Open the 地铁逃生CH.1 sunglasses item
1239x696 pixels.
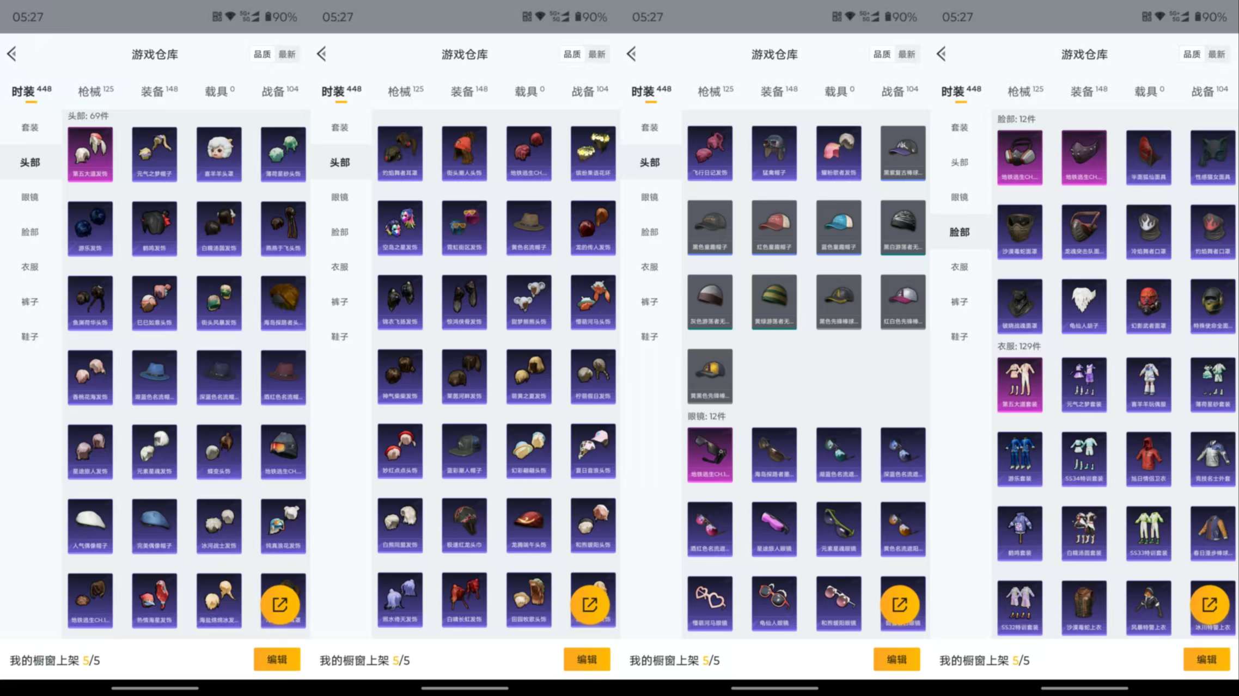[x=710, y=454]
